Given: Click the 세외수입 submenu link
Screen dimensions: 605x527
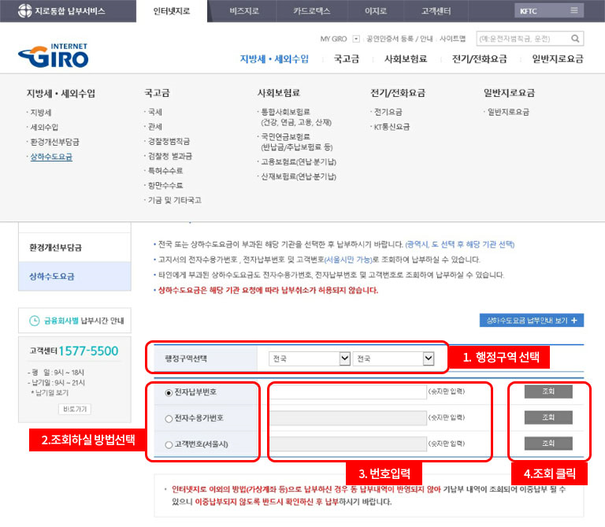Looking at the screenshot, I should tap(44, 128).
